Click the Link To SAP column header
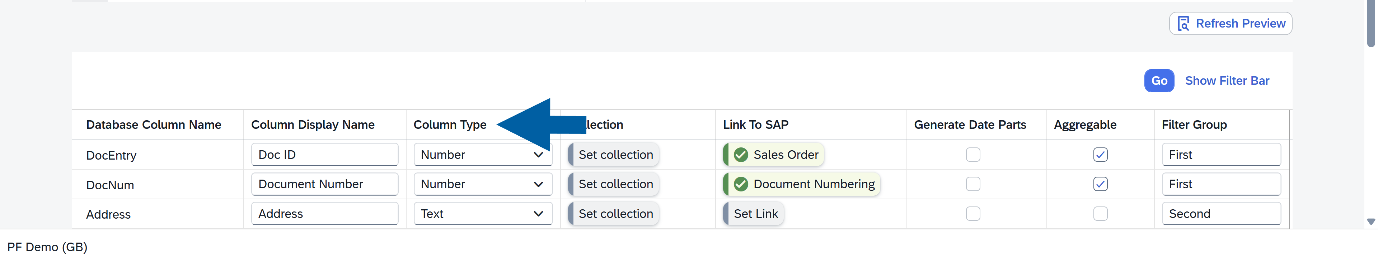1378x263 pixels. point(755,125)
